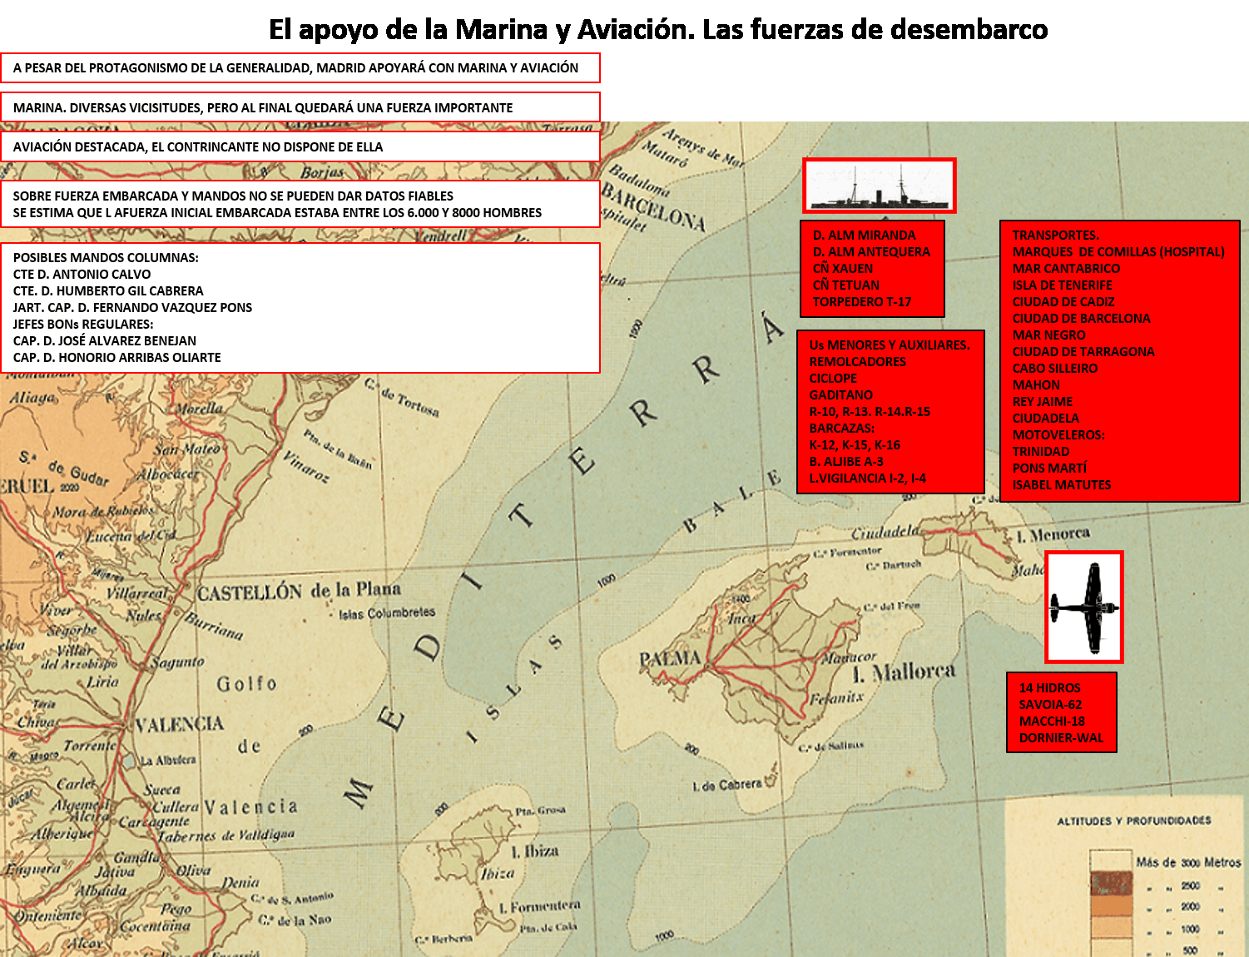
Task: Click heading 'POSIBLES MANDOS COLUMNAS:'
Action: (106, 258)
